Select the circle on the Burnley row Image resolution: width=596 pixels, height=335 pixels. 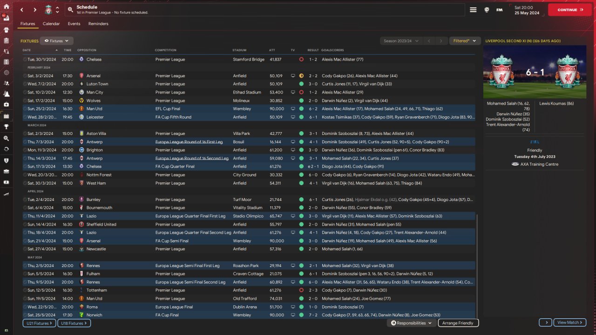25,200
